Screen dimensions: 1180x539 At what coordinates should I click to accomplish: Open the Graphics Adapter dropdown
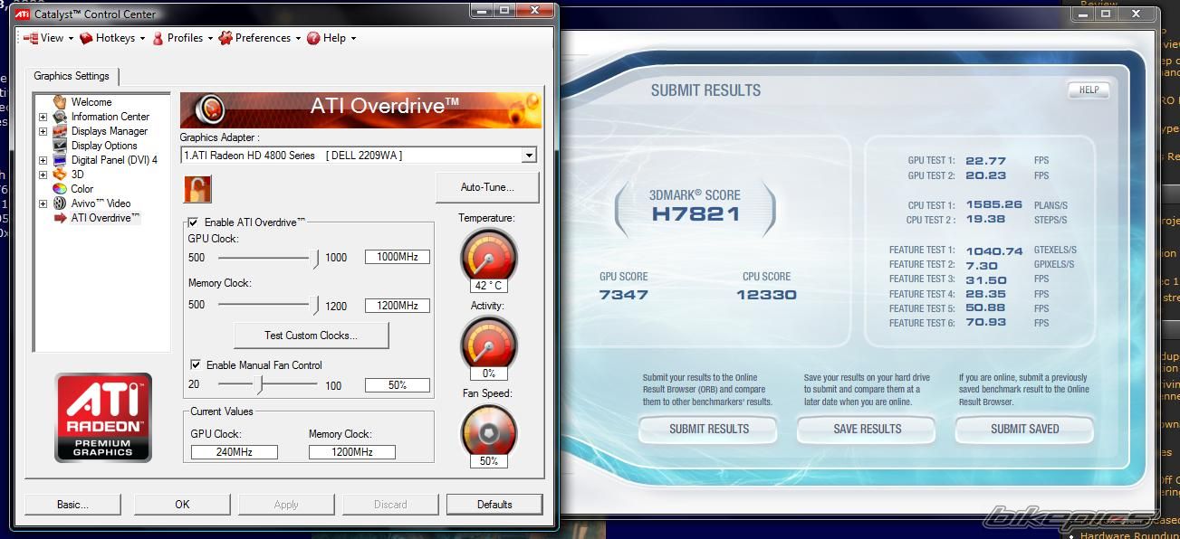coord(529,156)
